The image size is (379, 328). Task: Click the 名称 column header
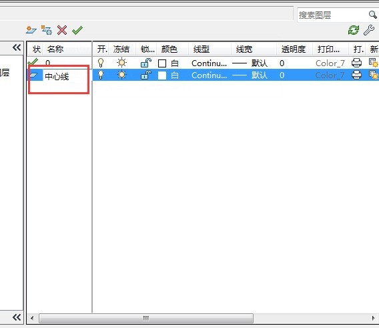[55, 49]
